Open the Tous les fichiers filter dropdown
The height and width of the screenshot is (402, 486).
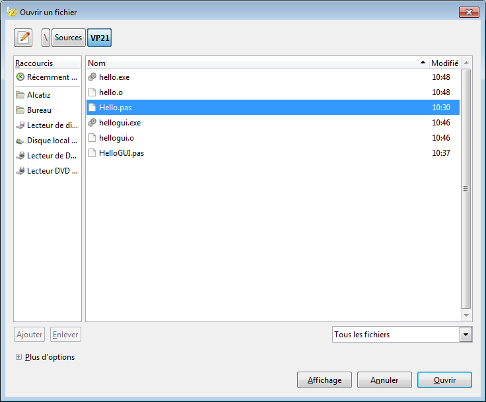[401, 335]
